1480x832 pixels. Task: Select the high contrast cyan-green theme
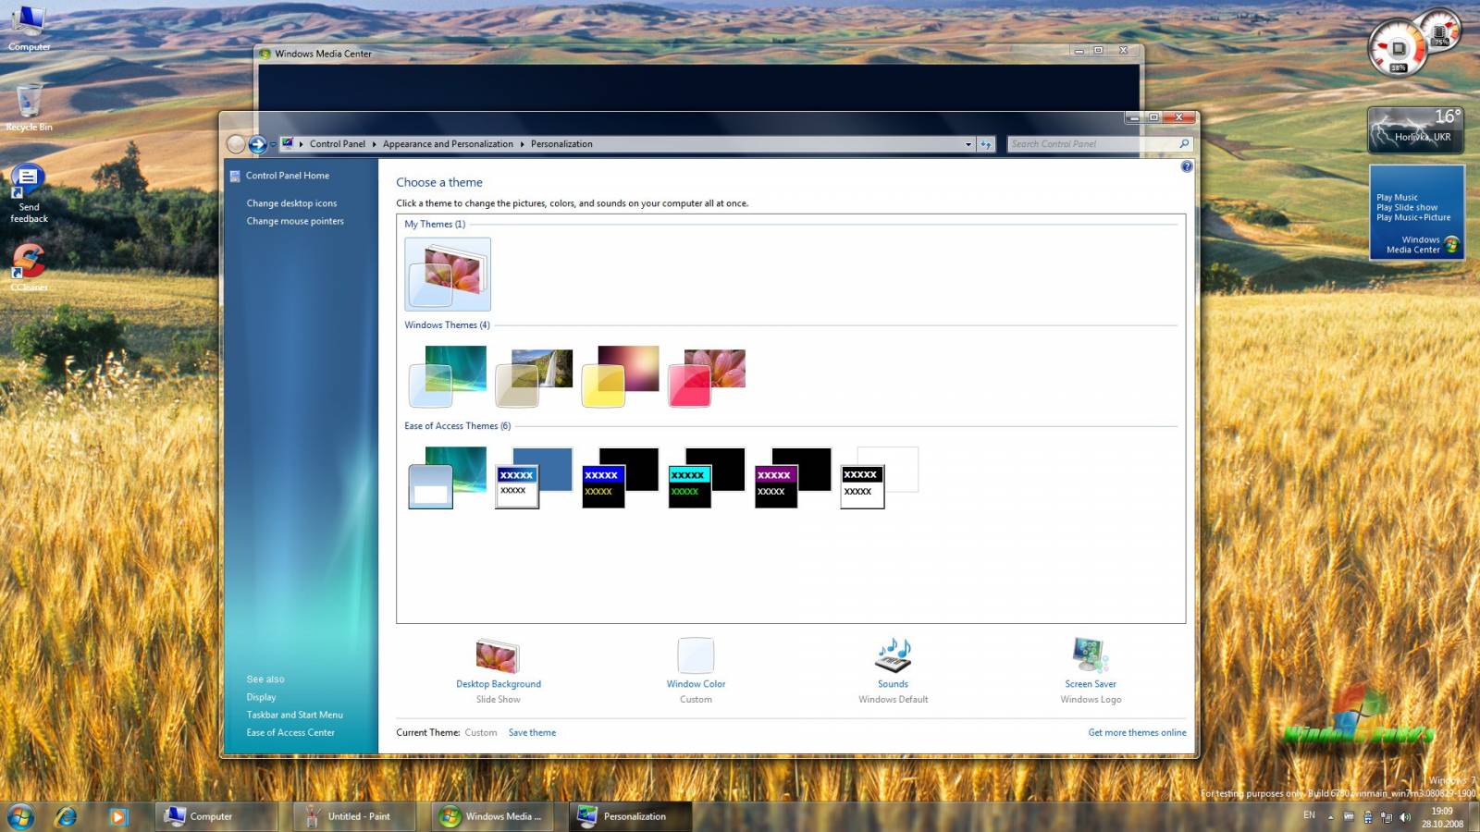point(707,477)
